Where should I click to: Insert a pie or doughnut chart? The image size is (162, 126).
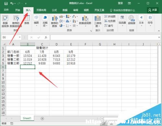click(x=62, y=26)
